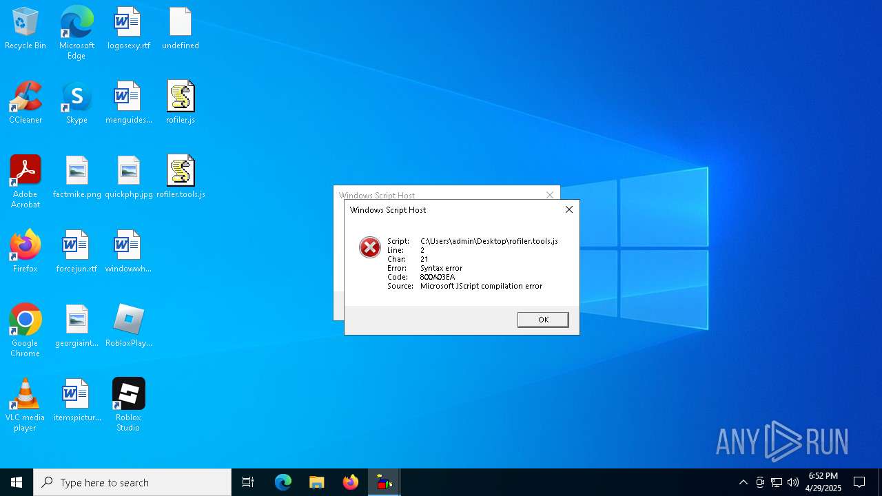Select the factmike.png image file
This screenshot has height=496, width=882.
click(x=76, y=178)
